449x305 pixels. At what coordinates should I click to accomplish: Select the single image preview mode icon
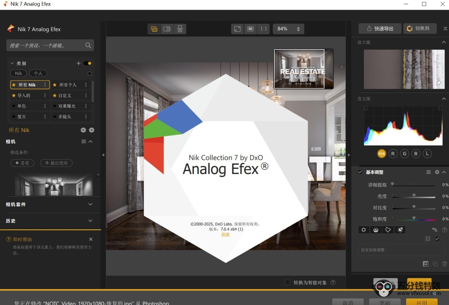point(154,29)
